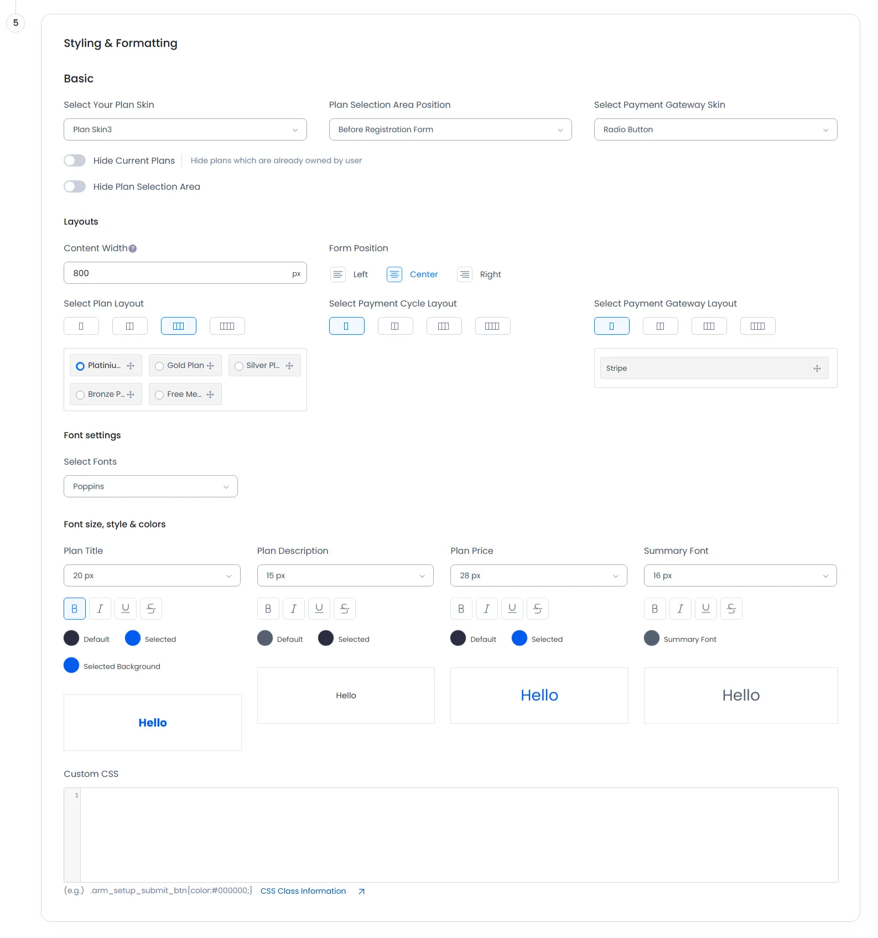Viewport: 878px width, 938px height.
Task: Open Summary Font size dropdown
Action: pos(740,576)
